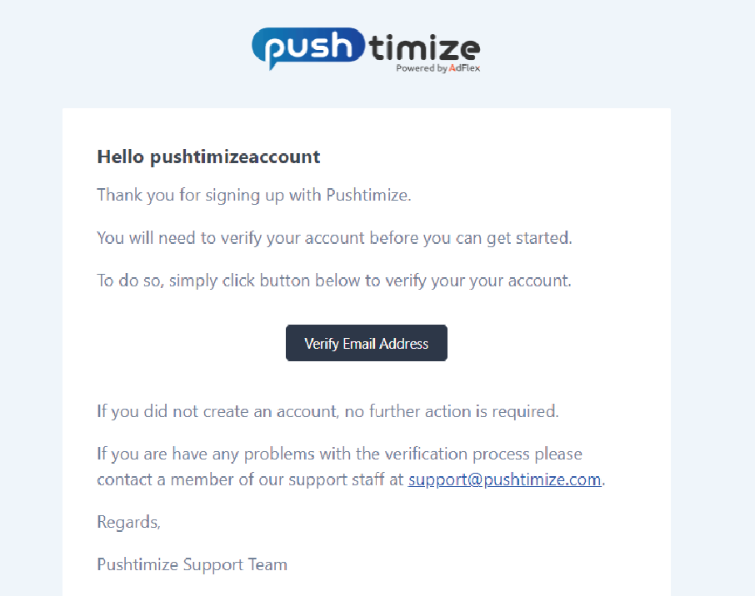Click the To do so, simply click sentence
This screenshot has height=596, width=755.
coord(333,281)
